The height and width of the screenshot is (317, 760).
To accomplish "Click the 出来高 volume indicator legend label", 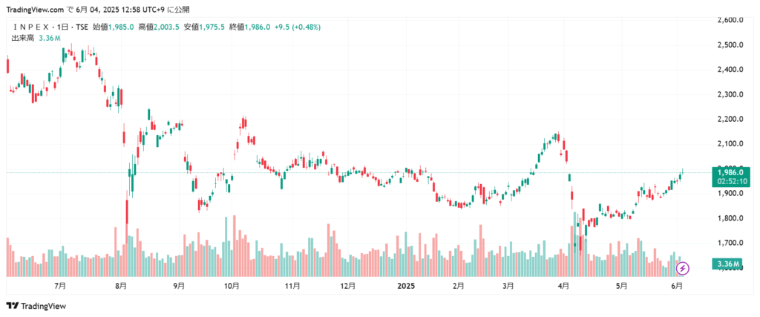I will 23,38.
